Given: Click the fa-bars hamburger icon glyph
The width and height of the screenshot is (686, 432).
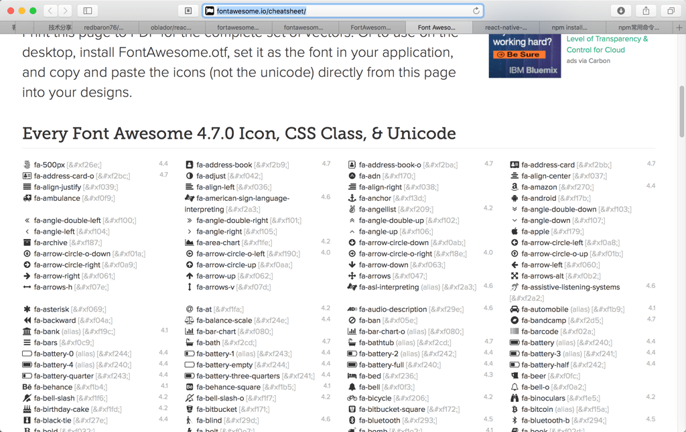Looking at the screenshot, I should click(x=27, y=342).
